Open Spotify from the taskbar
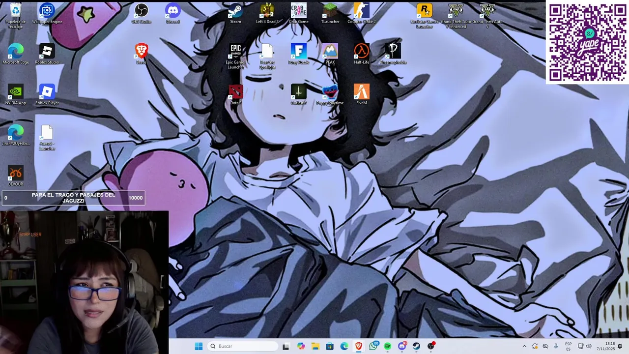Viewport: 629px width, 354px height. click(x=388, y=346)
